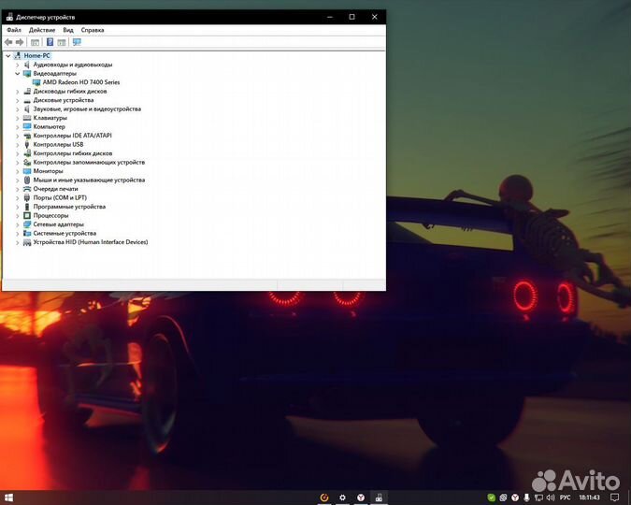Maximize the Диспетчер устройств window

click(x=351, y=17)
